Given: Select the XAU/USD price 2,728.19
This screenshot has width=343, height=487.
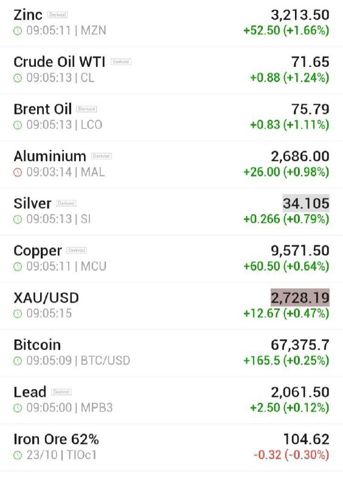Looking at the screenshot, I should [x=300, y=298].
